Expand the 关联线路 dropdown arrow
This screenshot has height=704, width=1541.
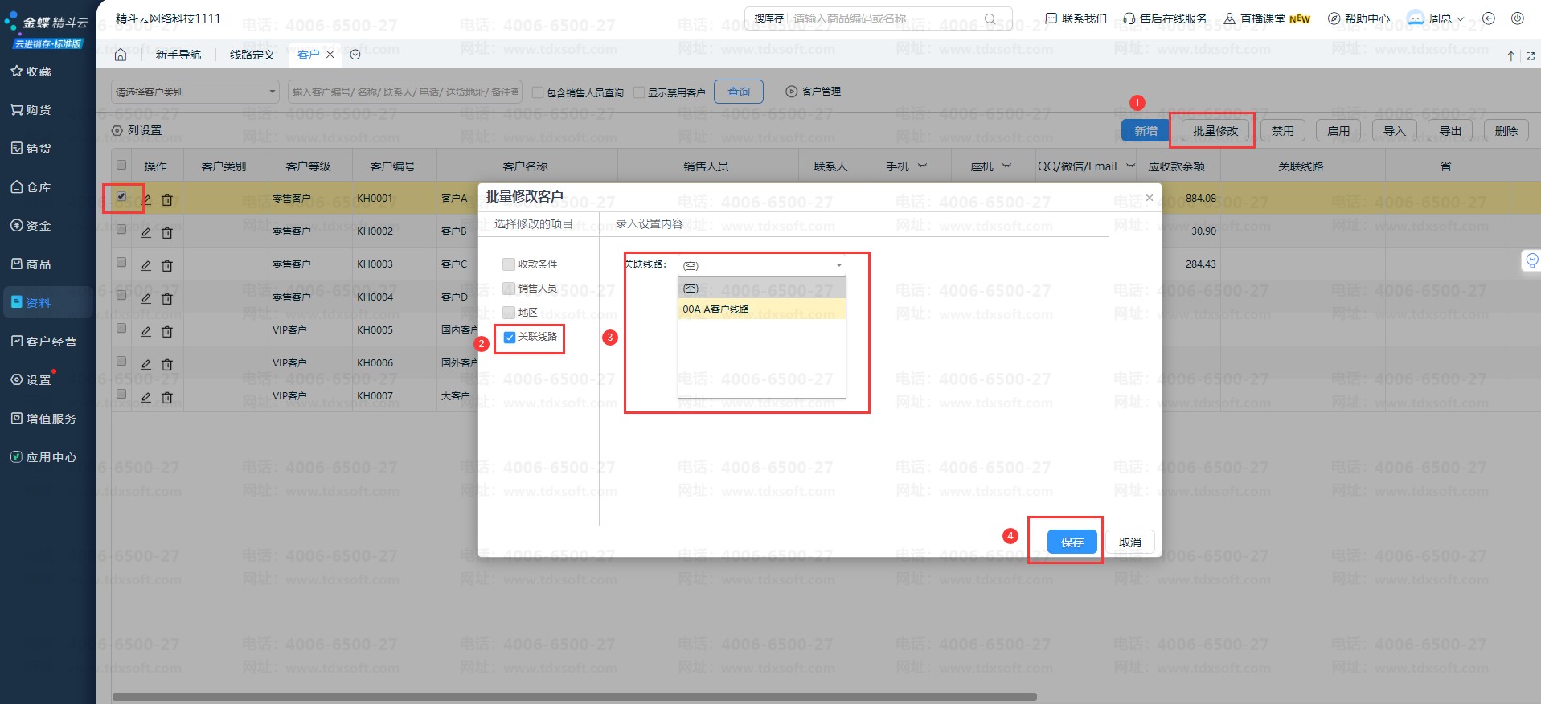[838, 265]
